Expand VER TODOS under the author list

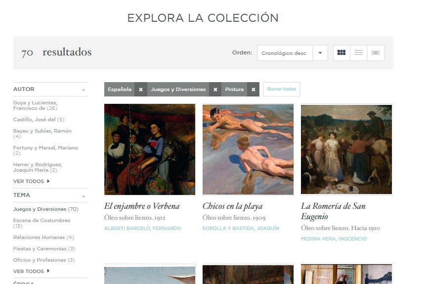tap(31, 181)
